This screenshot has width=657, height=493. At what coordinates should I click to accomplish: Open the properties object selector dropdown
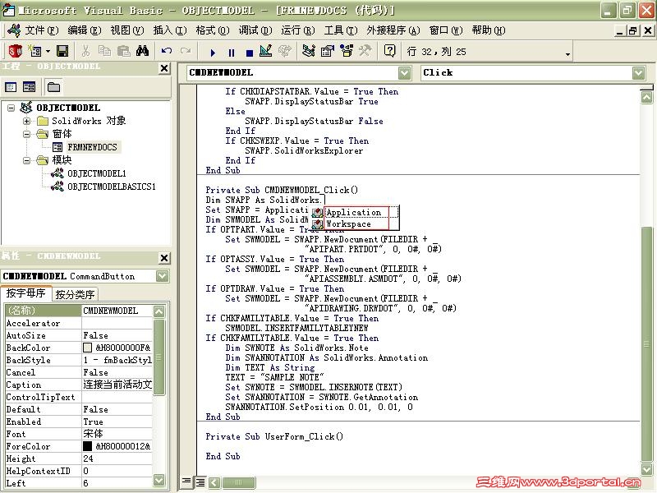pyautogui.click(x=162, y=276)
